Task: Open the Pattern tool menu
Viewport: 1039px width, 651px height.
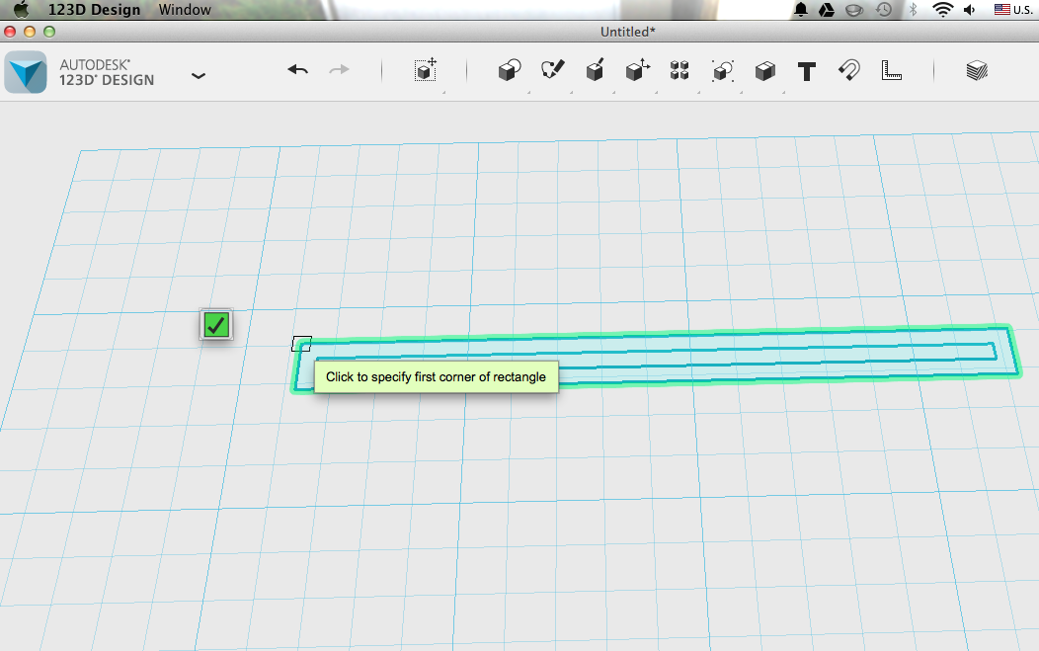Action: 679,70
